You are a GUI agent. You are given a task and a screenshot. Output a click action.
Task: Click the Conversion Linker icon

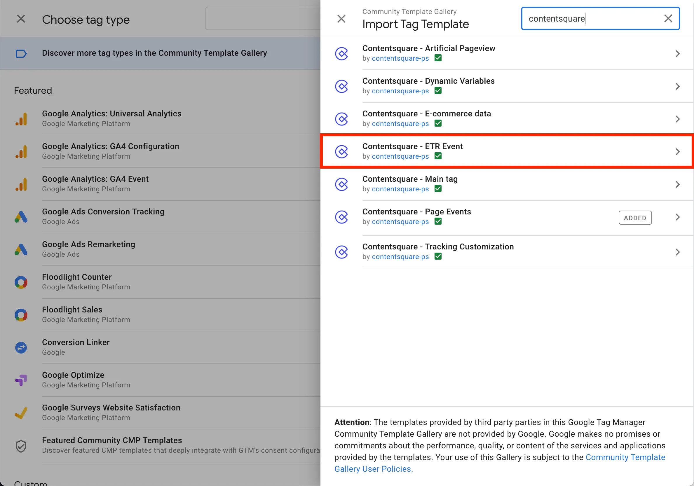(x=21, y=348)
